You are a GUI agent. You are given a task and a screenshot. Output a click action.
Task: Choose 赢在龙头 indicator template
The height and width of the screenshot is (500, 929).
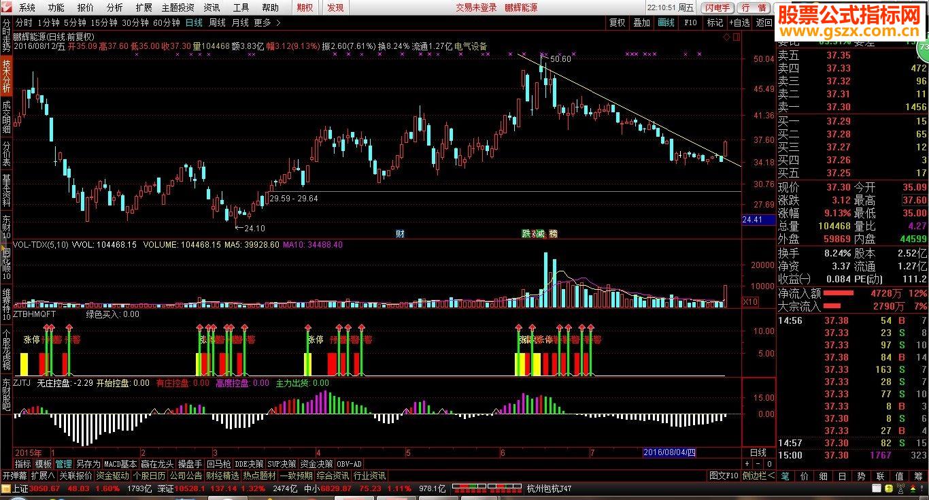(x=157, y=464)
